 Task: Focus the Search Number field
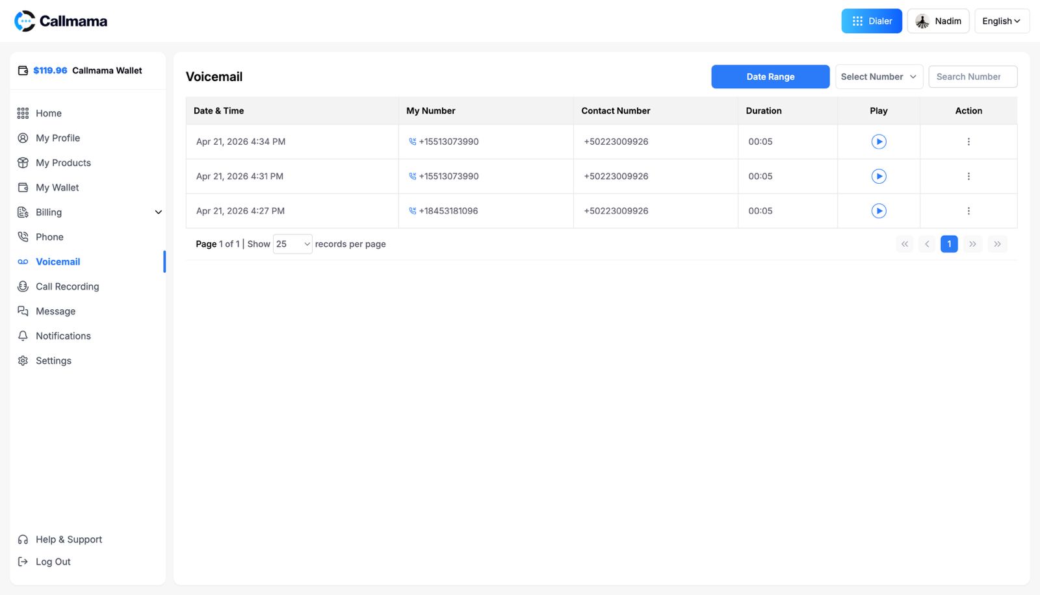[x=972, y=77]
